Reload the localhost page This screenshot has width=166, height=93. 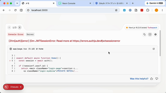(x=15, y=10)
